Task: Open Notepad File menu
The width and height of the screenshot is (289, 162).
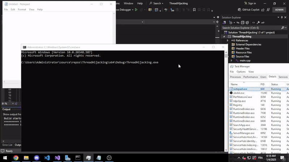Action: click(6, 9)
